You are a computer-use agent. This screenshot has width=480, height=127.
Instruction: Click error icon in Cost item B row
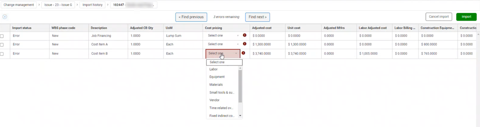tap(243, 53)
